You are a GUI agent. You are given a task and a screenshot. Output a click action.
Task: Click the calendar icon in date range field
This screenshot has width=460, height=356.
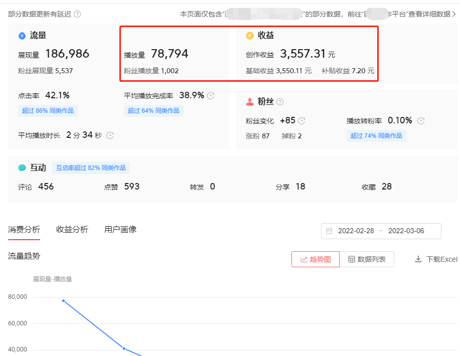[x=329, y=231]
